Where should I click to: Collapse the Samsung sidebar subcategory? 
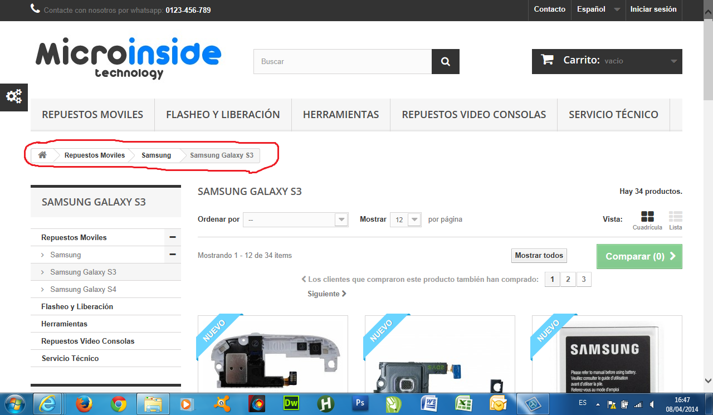(x=173, y=255)
